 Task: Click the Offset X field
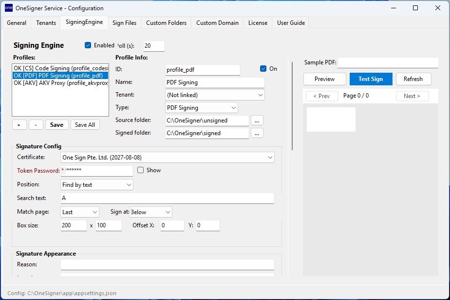click(x=172, y=225)
